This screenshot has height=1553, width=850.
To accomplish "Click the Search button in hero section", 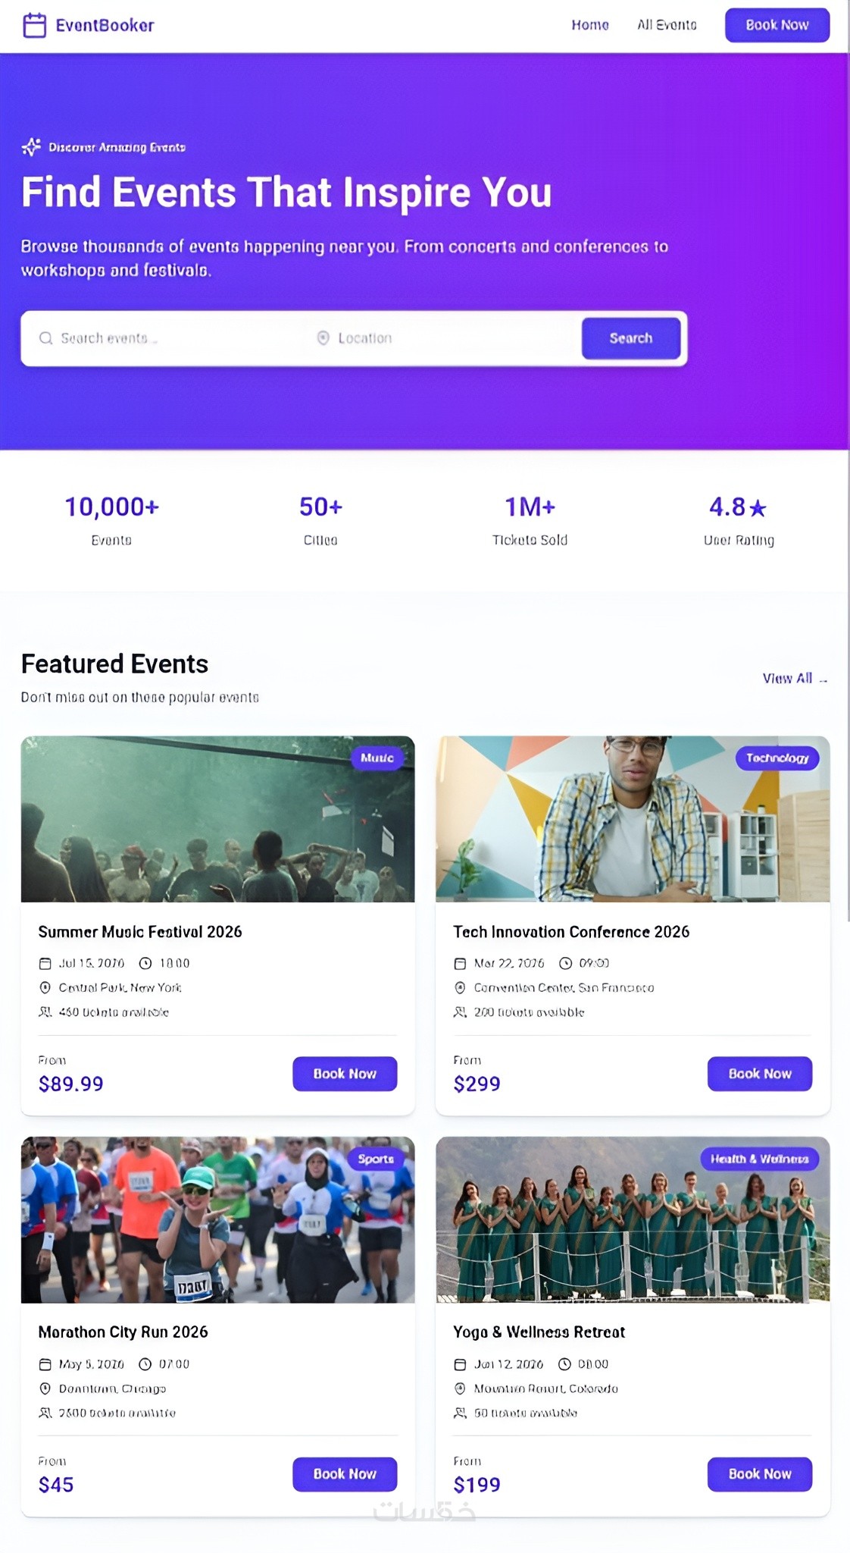I will pos(631,338).
